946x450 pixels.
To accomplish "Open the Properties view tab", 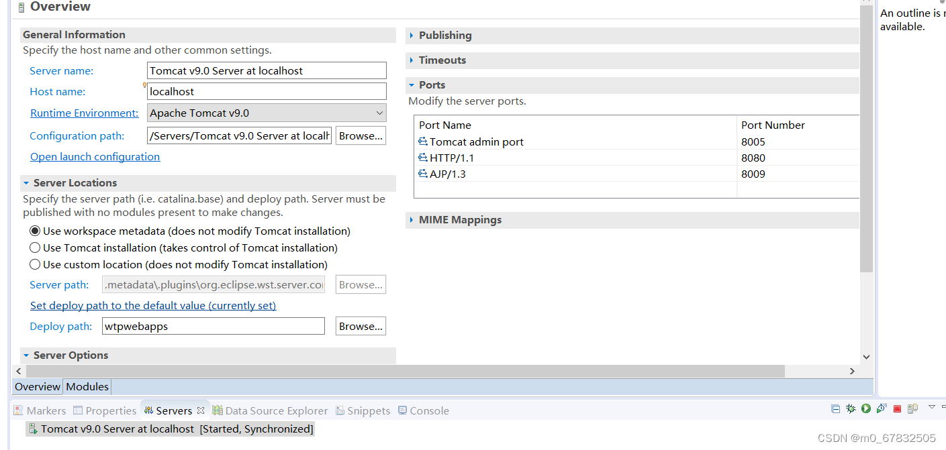I will click(x=105, y=410).
